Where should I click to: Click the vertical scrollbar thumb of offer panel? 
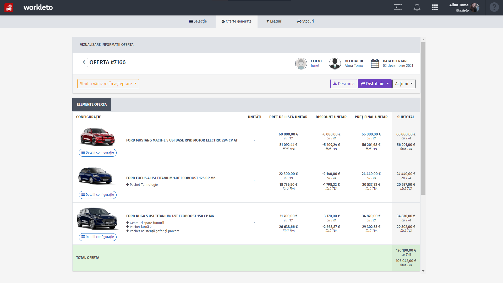tap(423, 118)
